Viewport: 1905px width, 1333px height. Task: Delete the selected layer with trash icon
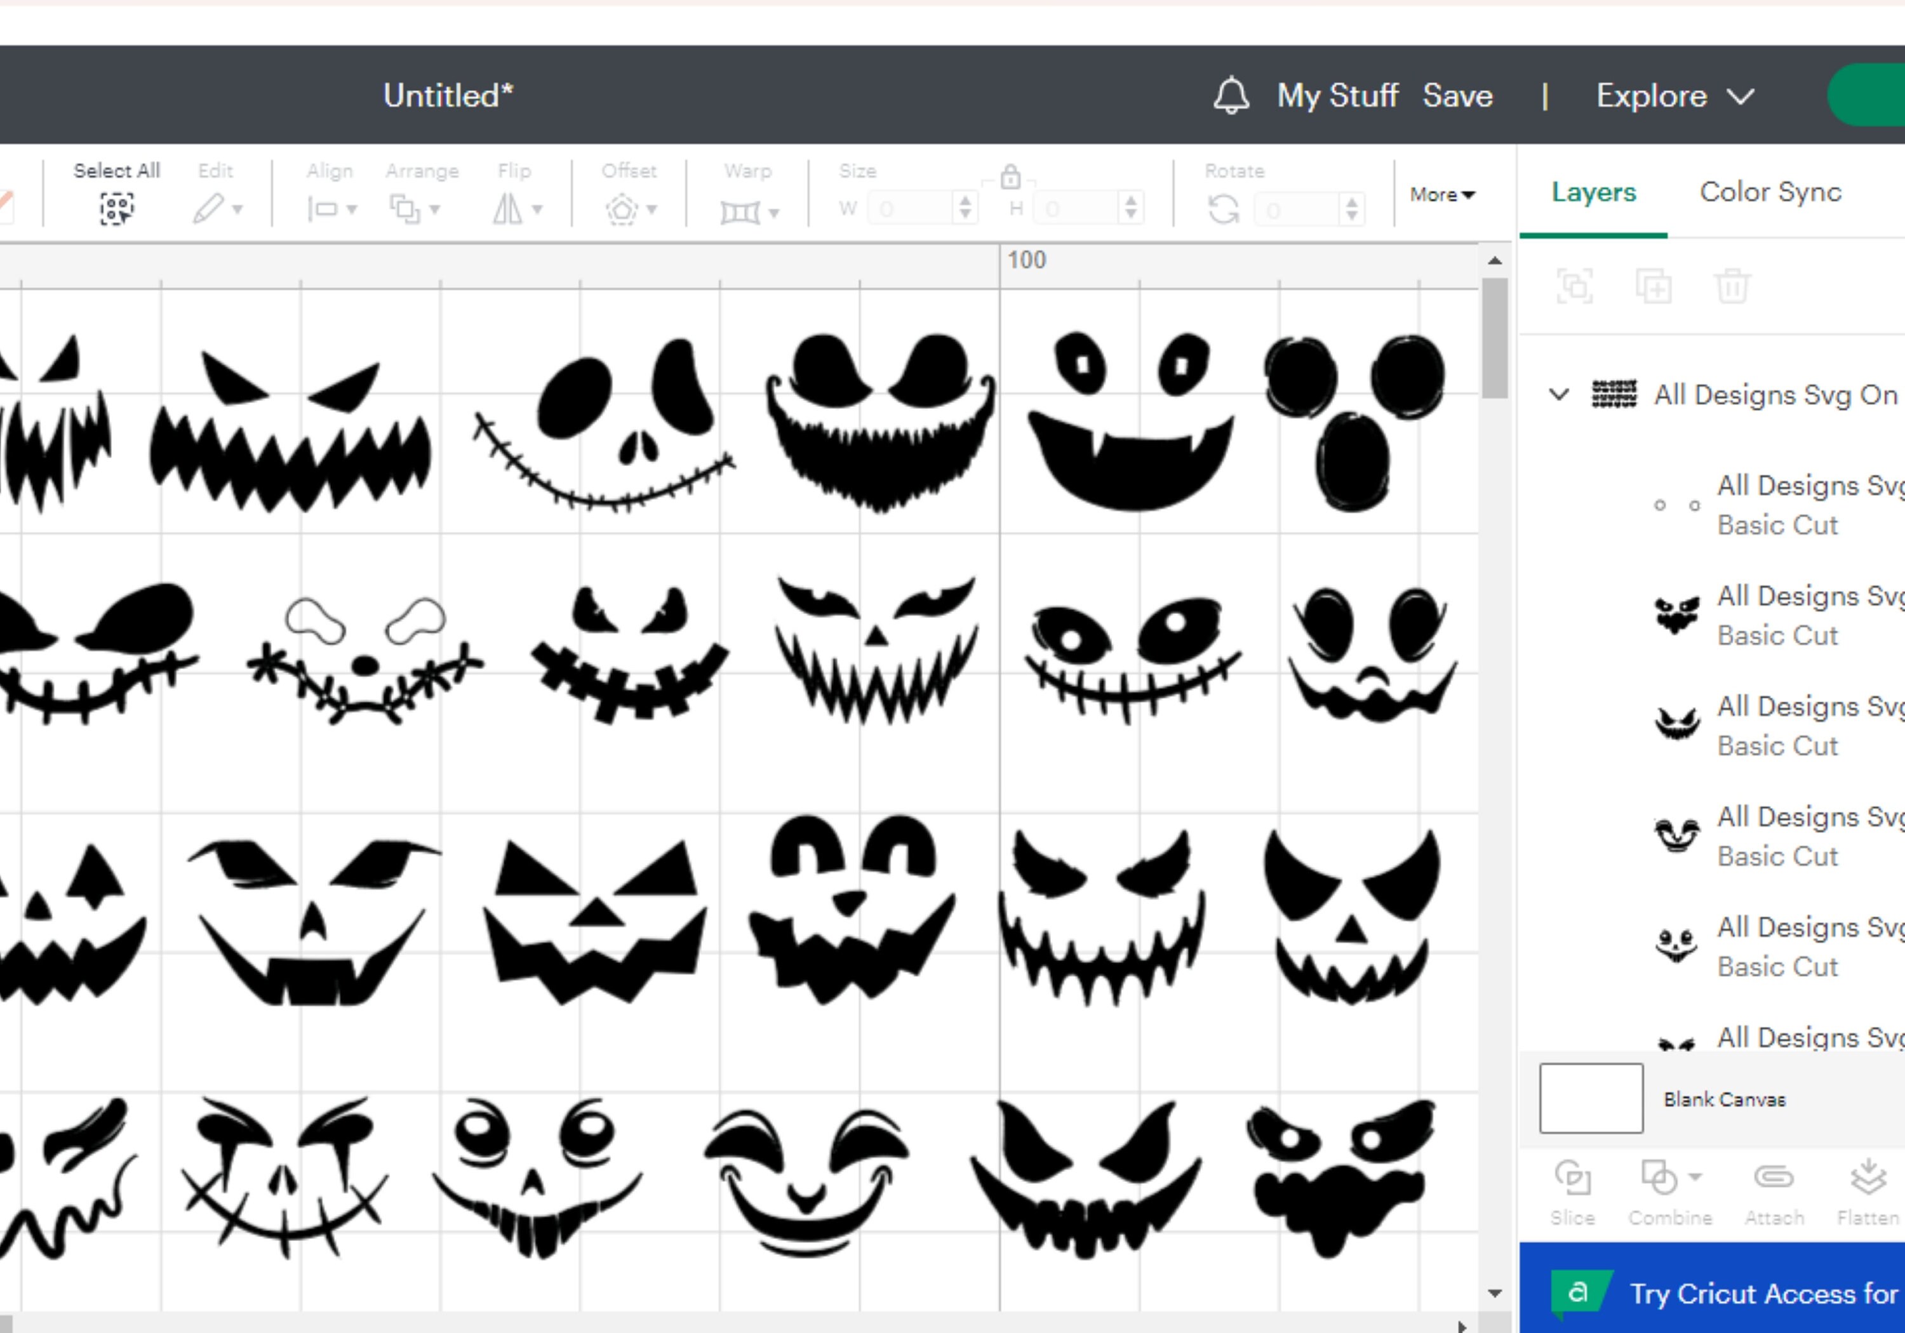1732,286
